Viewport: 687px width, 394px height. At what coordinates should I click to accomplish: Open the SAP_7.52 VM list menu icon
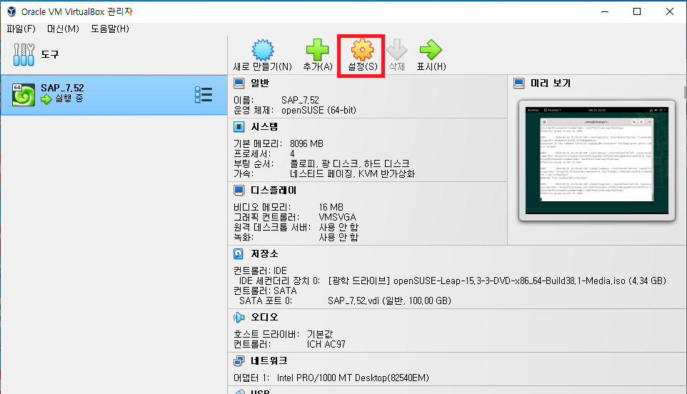click(x=204, y=94)
